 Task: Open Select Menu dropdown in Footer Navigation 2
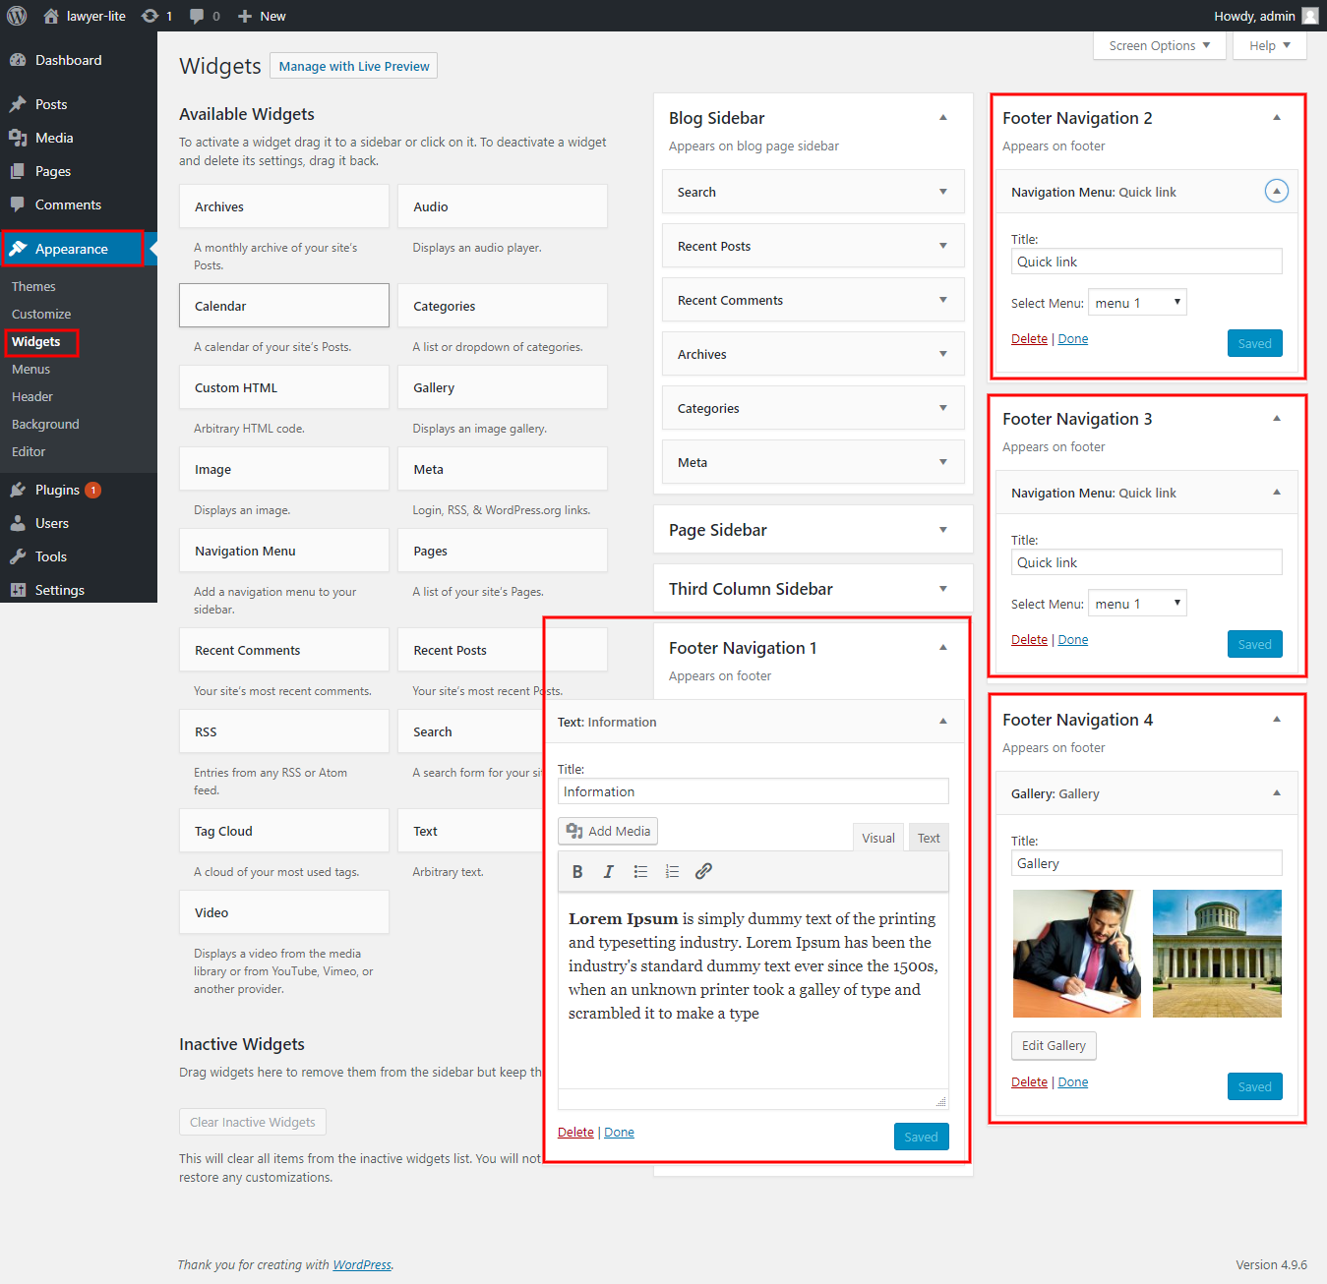click(1137, 303)
